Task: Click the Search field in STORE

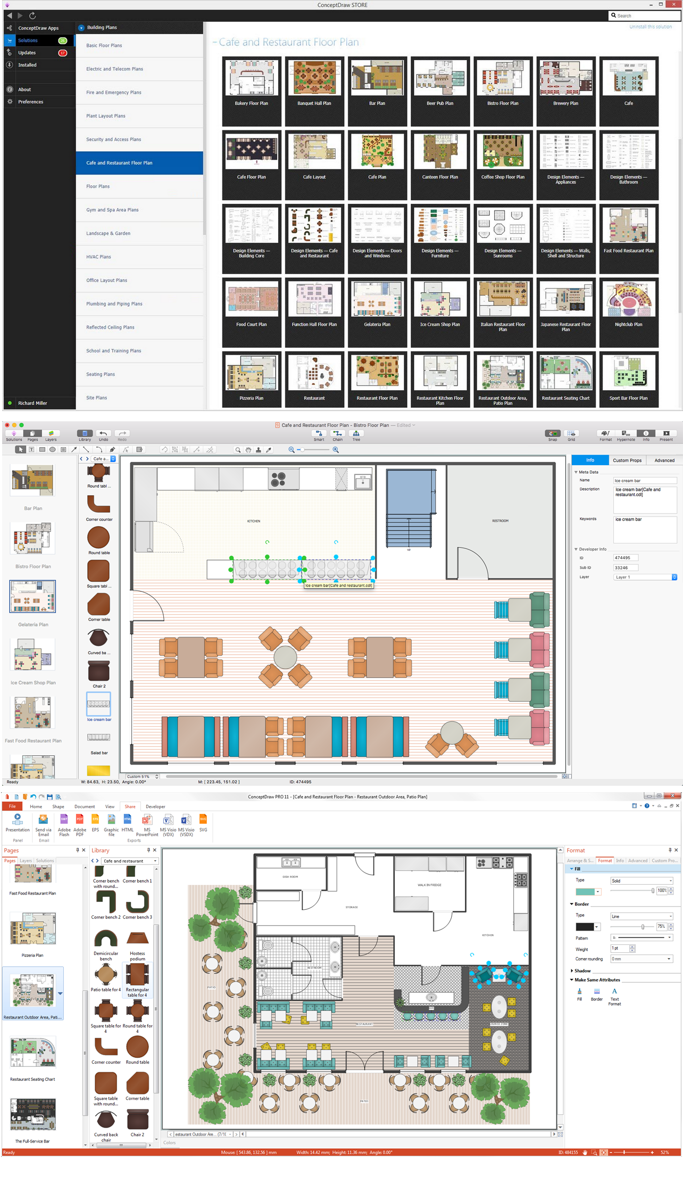Action: (x=644, y=16)
